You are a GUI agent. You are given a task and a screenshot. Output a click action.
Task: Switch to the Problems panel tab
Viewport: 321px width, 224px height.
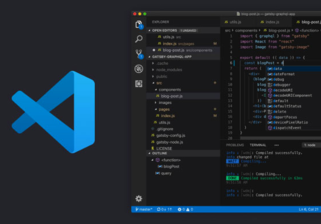tap(235, 145)
